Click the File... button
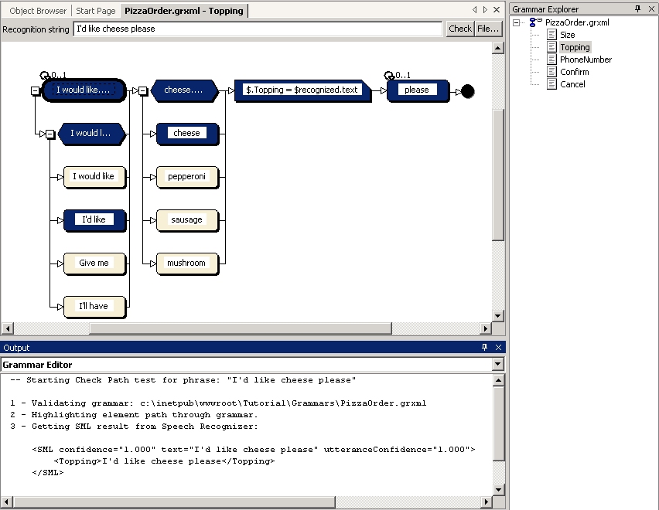659x510 pixels. click(x=488, y=29)
